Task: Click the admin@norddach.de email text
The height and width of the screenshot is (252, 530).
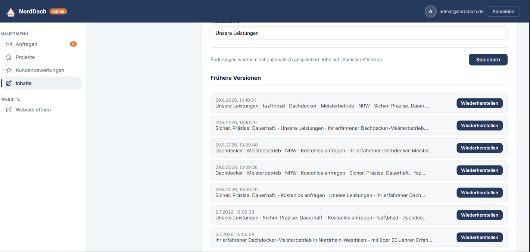Action: pyautogui.click(x=462, y=12)
